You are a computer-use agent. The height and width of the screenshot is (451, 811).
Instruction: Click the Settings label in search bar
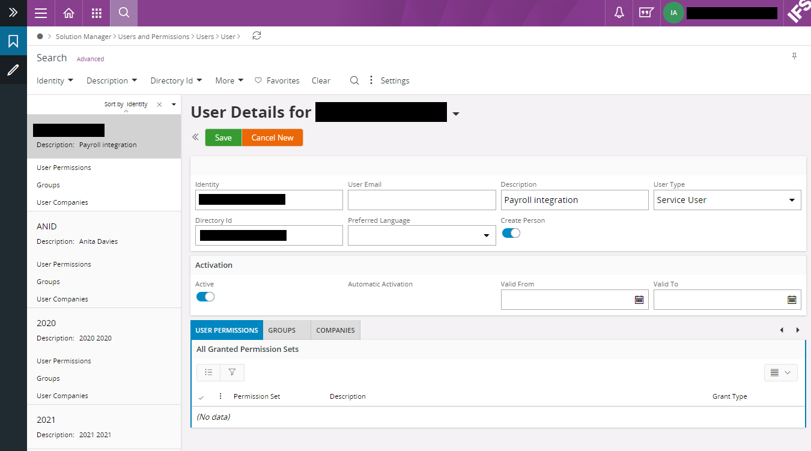[x=395, y=80]
